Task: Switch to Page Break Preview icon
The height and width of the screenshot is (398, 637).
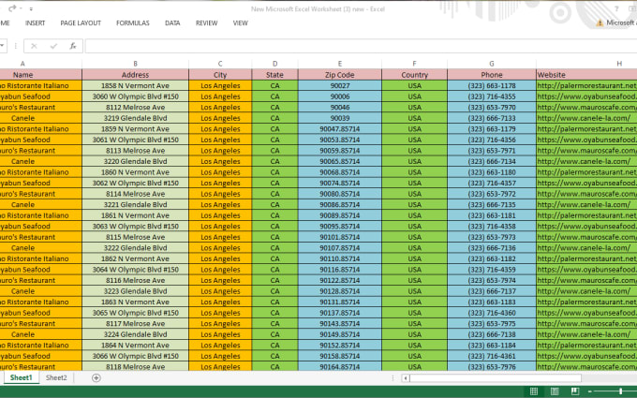Action: pyautogui.click(x=575, y=391)
